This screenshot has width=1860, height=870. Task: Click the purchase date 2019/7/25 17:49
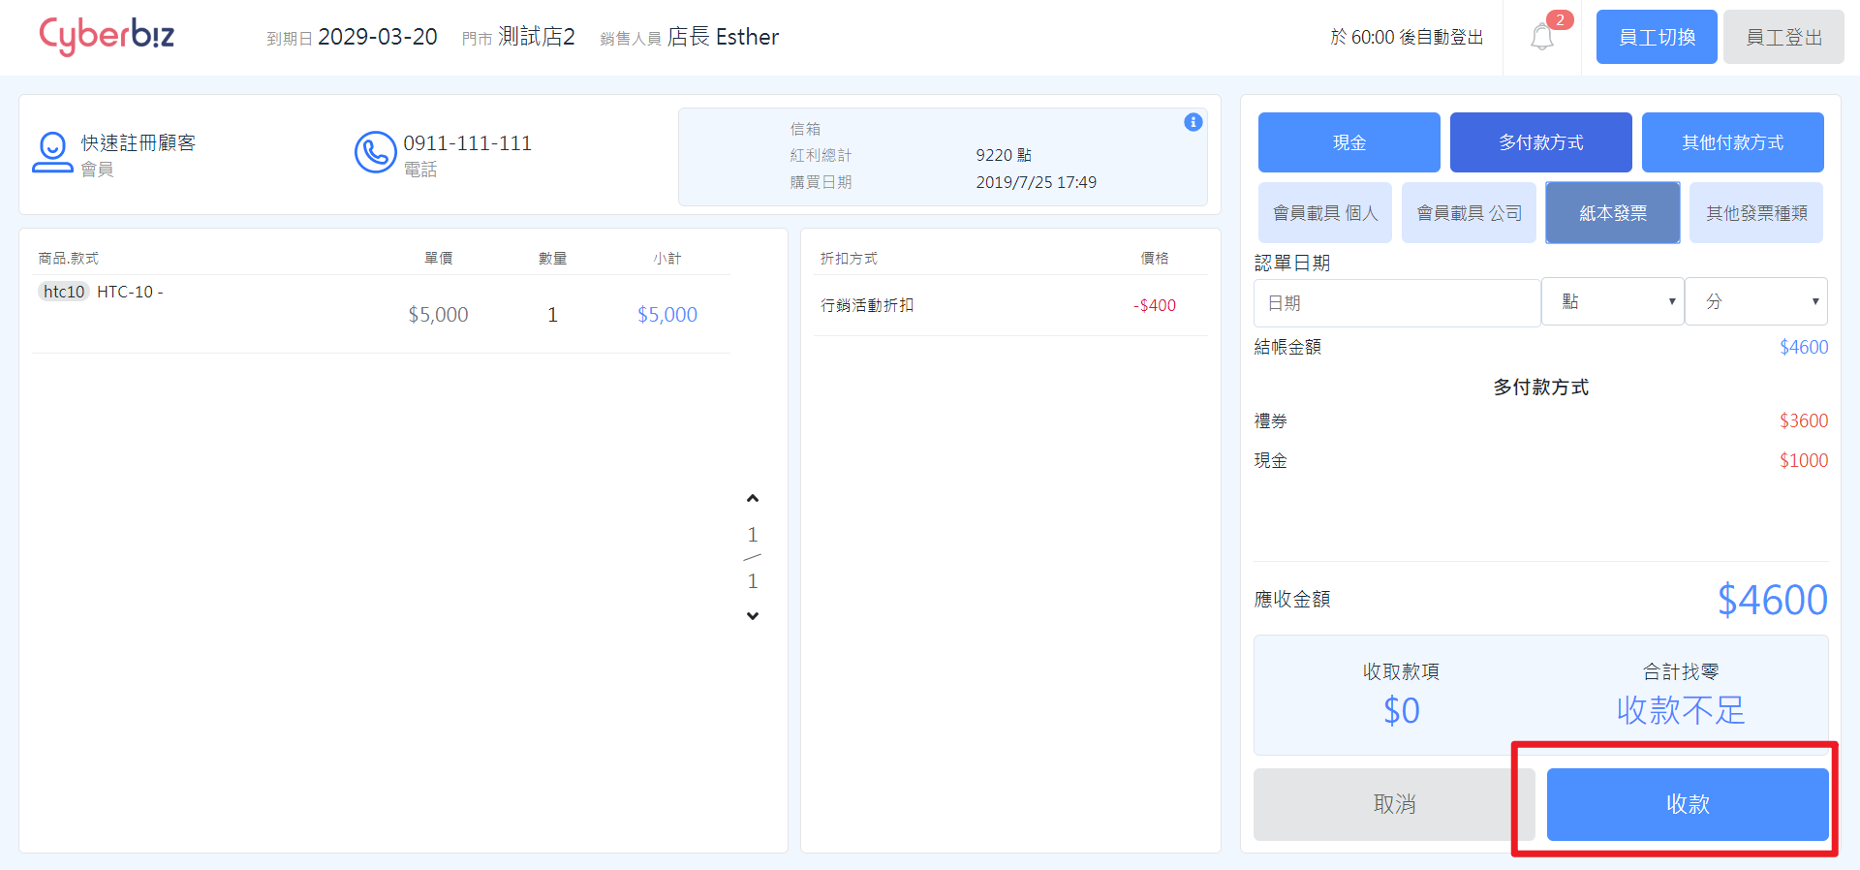point(1037,182)
